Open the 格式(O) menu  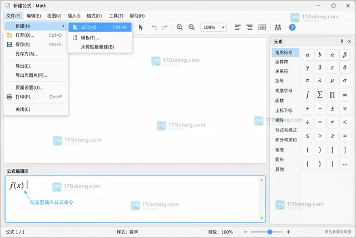coord(94,16)
